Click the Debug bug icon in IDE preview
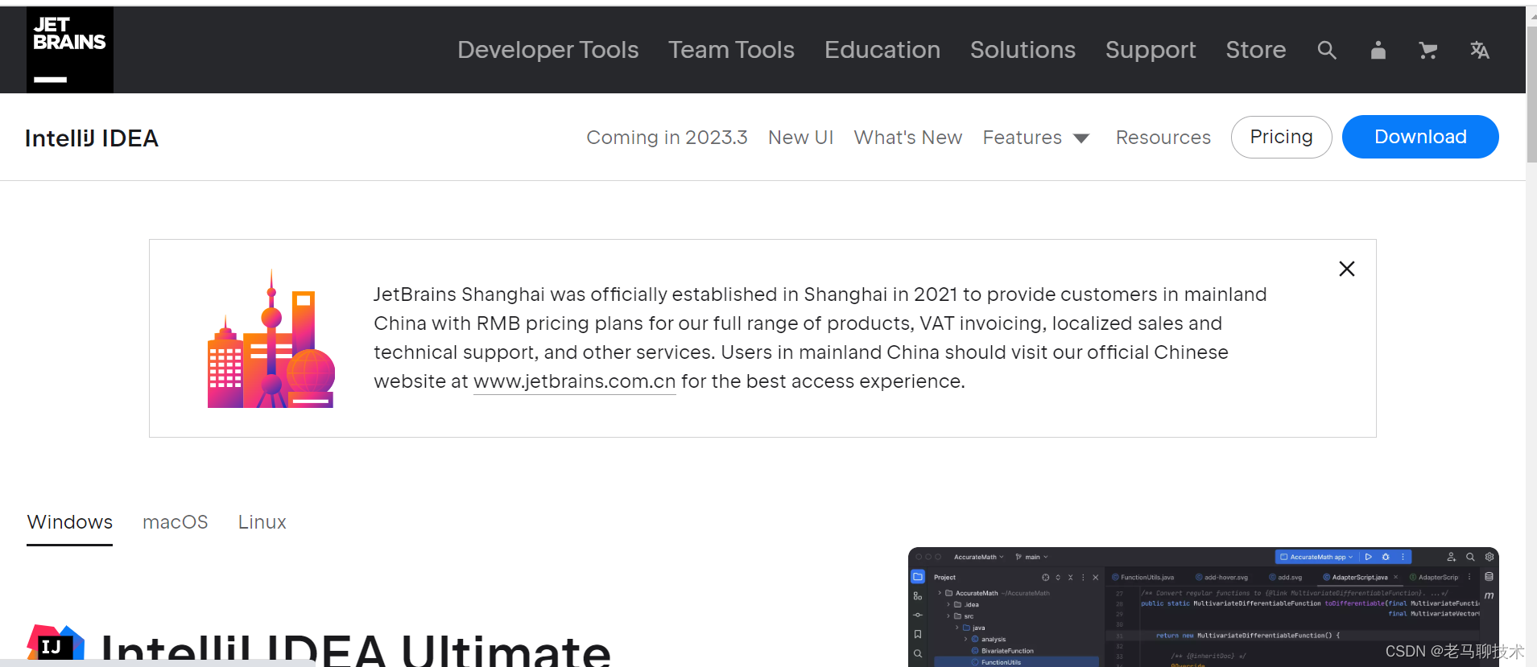 [1386, 557]
